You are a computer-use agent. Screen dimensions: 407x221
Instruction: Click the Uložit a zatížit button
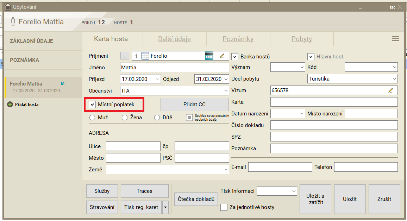(x=315, y=199)
